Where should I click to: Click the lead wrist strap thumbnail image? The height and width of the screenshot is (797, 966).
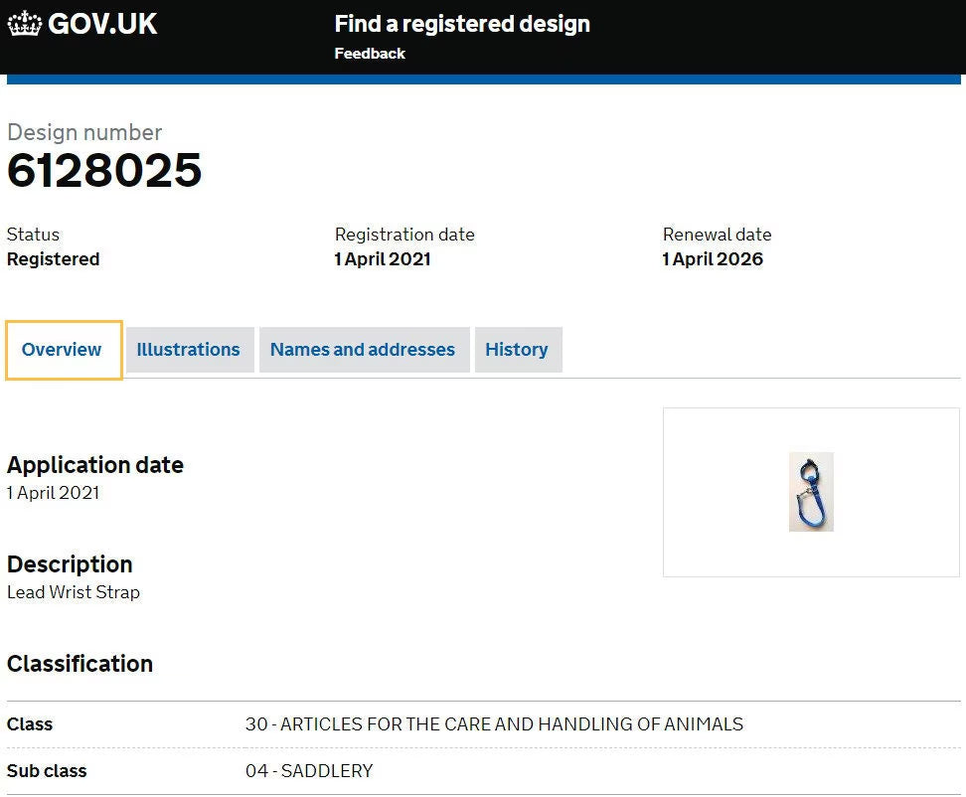pyautogui.click(x=811, y=492)
